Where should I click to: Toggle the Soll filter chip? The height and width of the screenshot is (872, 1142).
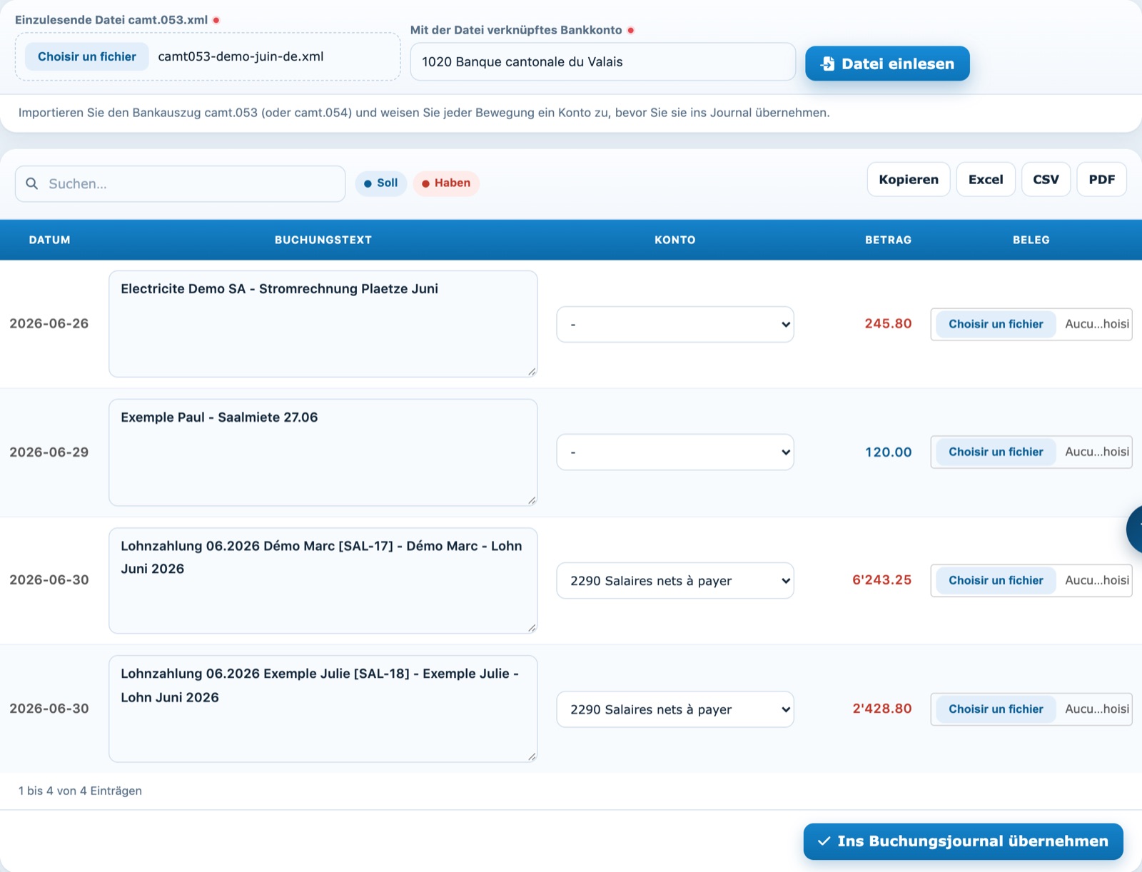(381, 183)
